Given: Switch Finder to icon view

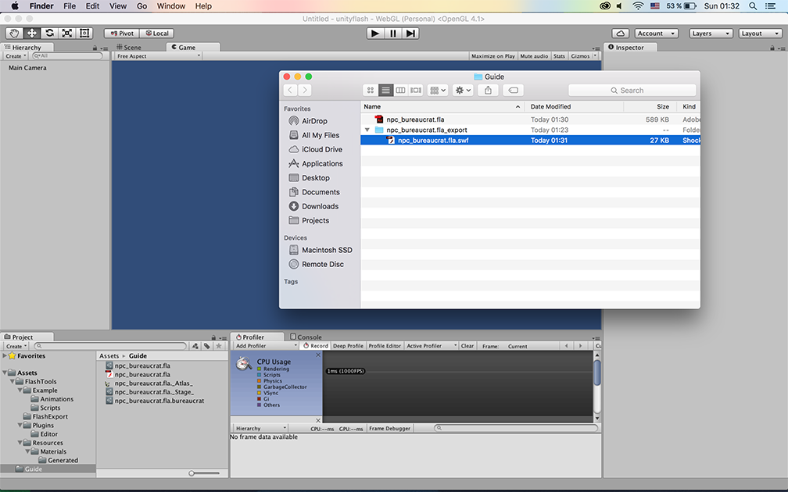Looking at the screenshot, I should [x=371, y=91].
